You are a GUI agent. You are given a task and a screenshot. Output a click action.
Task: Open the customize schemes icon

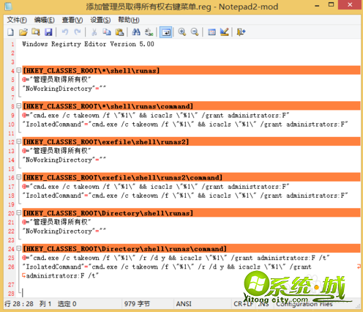[224, 32]
